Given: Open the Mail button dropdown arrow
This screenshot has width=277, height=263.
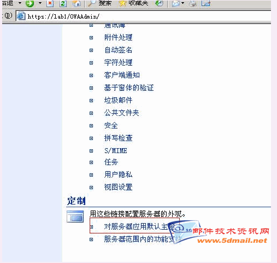Looking at the screenshot, I should (x=182, y=3).
